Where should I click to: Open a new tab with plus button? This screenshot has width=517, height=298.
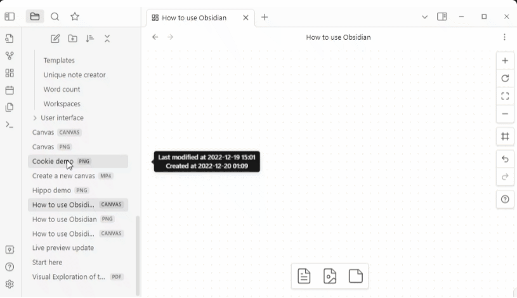(265, 17)
